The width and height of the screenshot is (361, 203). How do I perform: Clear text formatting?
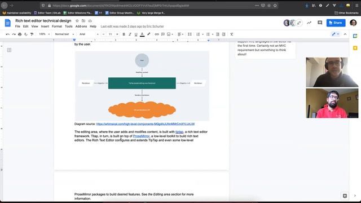(232, 34)
